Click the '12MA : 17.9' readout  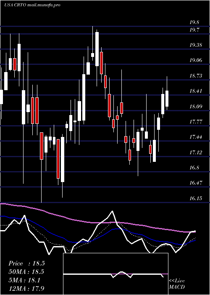(26, 288)
